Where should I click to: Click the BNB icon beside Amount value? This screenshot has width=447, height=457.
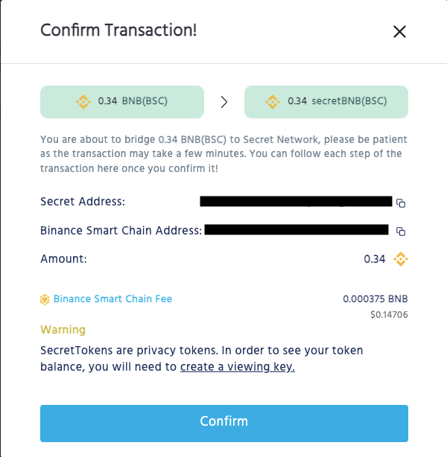pos(401,259)
